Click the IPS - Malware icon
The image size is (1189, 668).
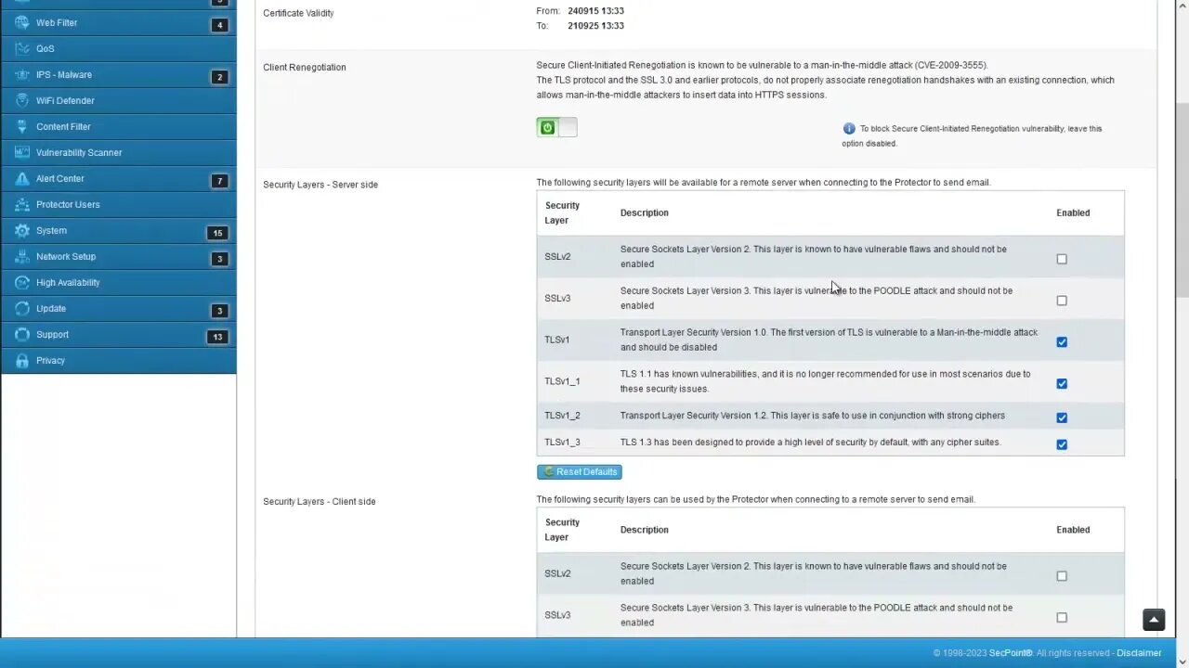[x=21, y=74]
